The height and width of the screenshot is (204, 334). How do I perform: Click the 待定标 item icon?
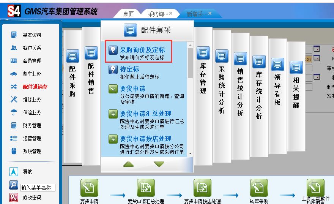tap(113, 70)
